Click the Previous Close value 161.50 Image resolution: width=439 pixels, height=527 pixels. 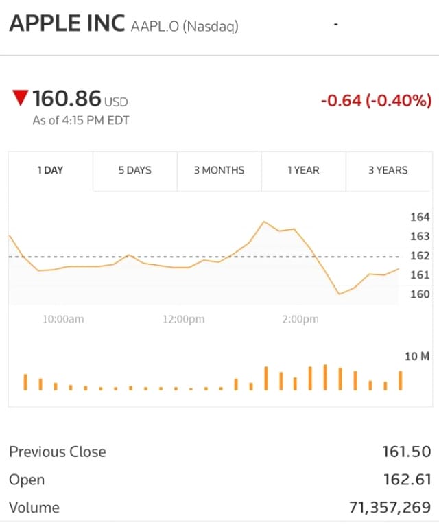pos(406,452)
